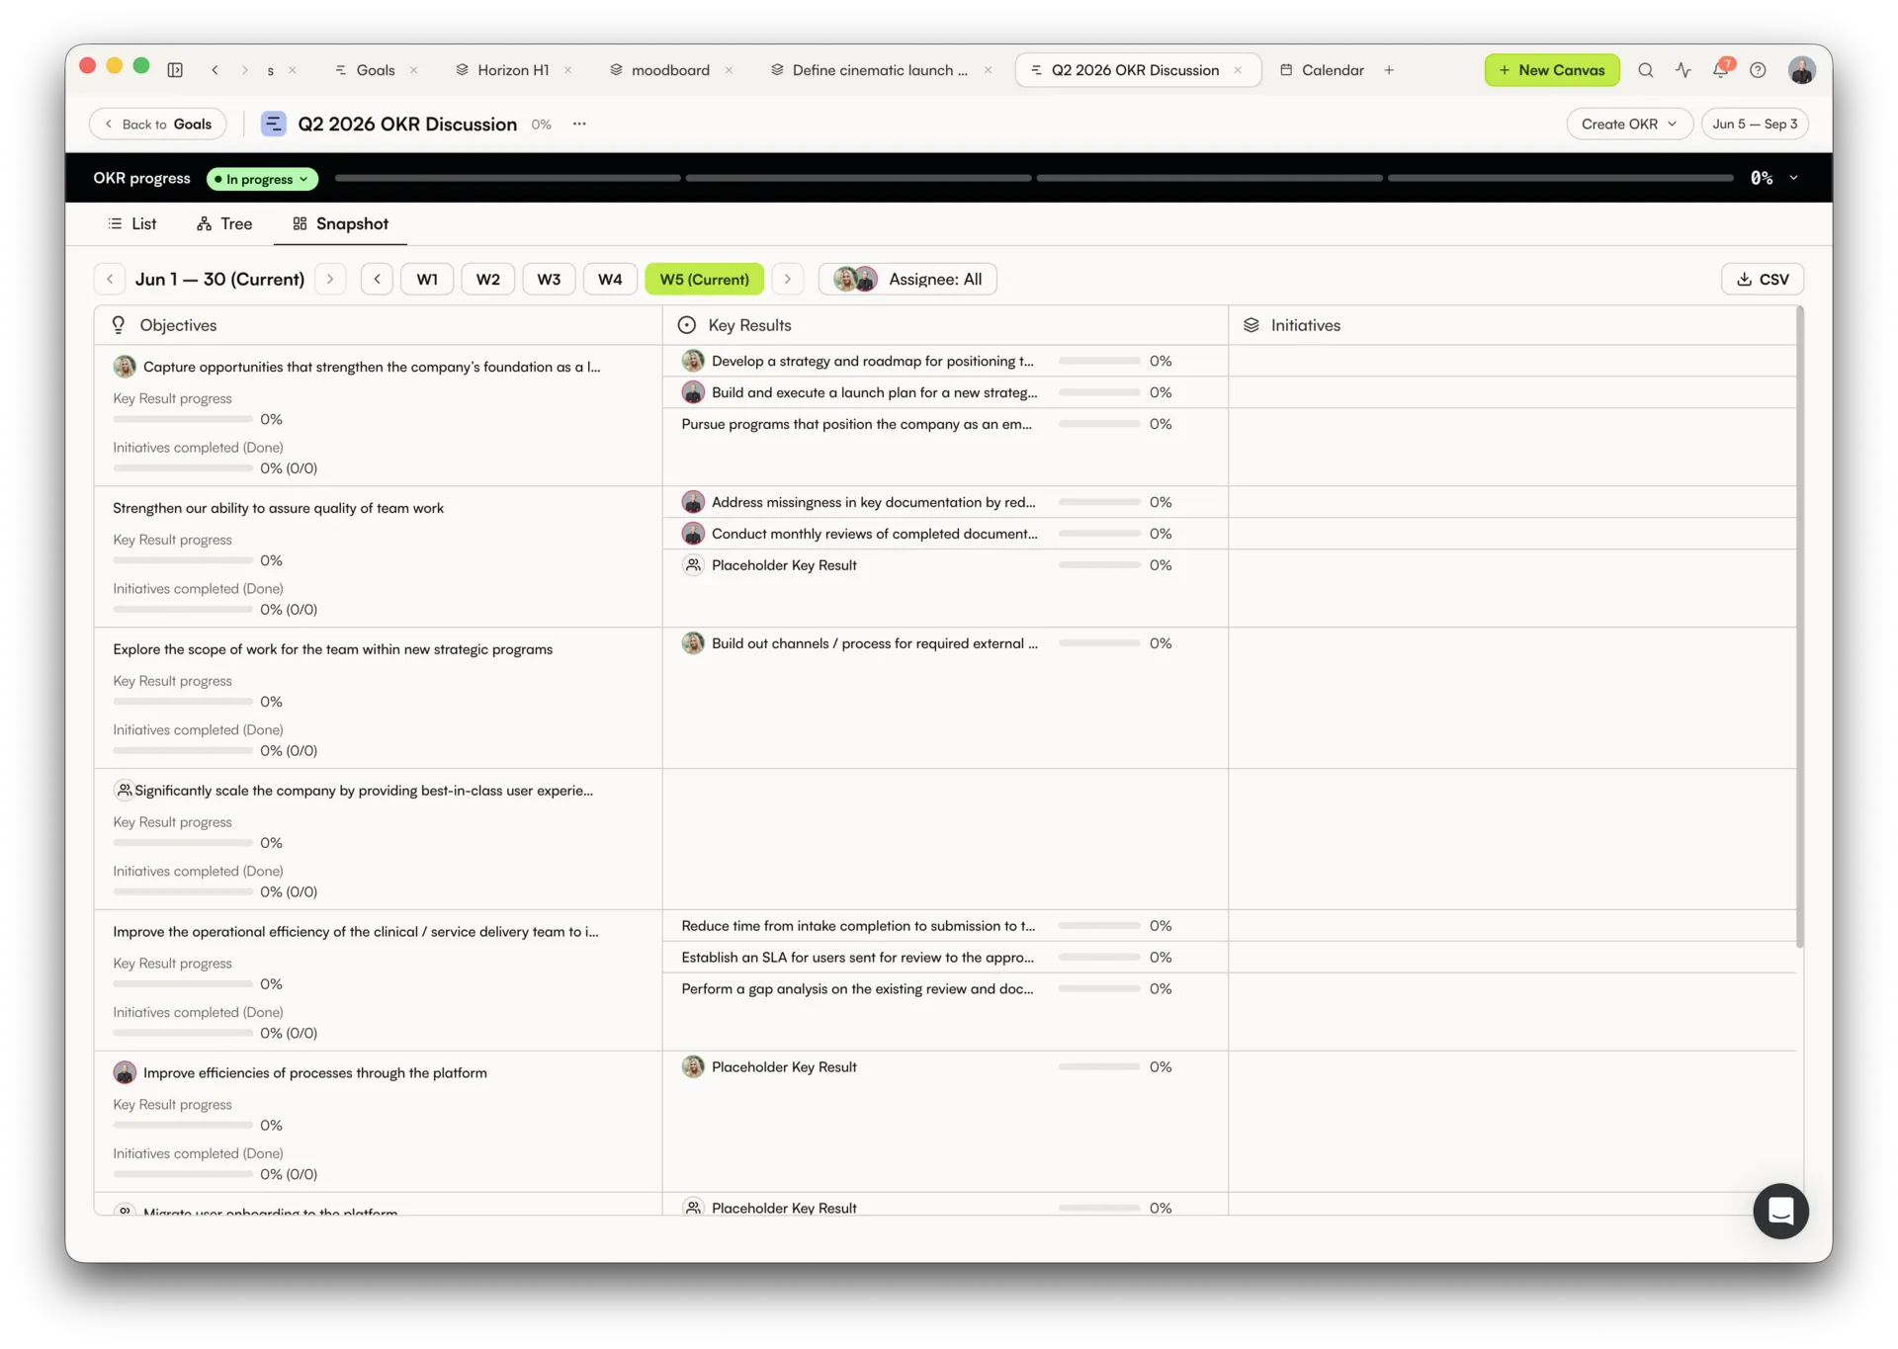Image resolution: width=1898 pixels, height=1349 pixels.
Task: Close the Goals tab
Action: click(413, 70)
